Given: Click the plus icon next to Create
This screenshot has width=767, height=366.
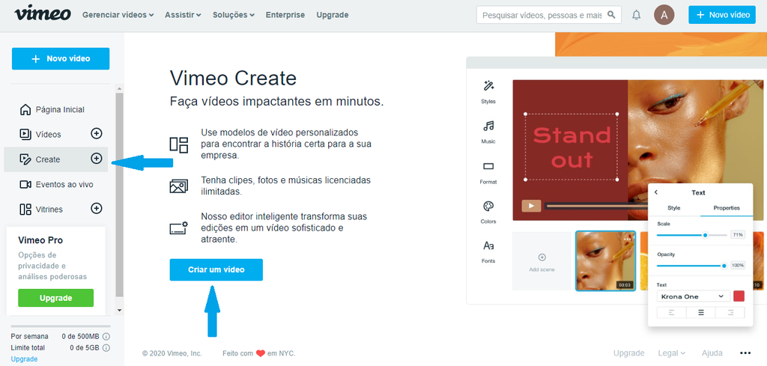Looking at the screenshot, I should [x=97, y=159].
